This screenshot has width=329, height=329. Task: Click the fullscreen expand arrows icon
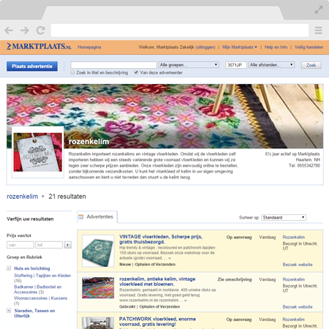click(319, 10)
